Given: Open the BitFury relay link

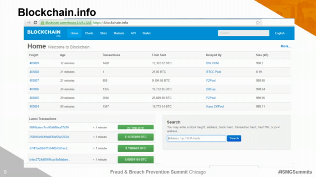Looking at the screenshot, I should [211, 89].
